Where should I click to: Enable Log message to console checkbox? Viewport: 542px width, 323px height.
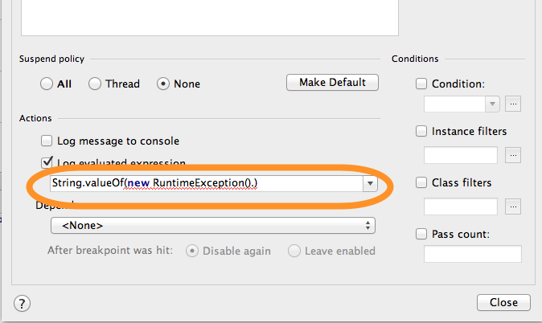(47, 141)
